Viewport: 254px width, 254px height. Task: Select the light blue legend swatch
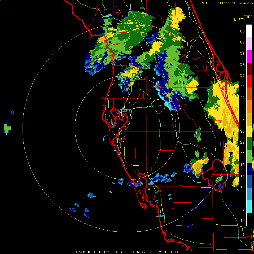(x=249, y=194)
